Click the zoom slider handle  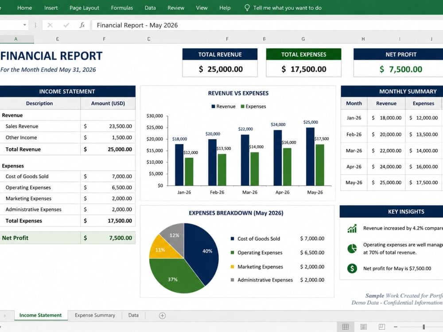[424, 327]
